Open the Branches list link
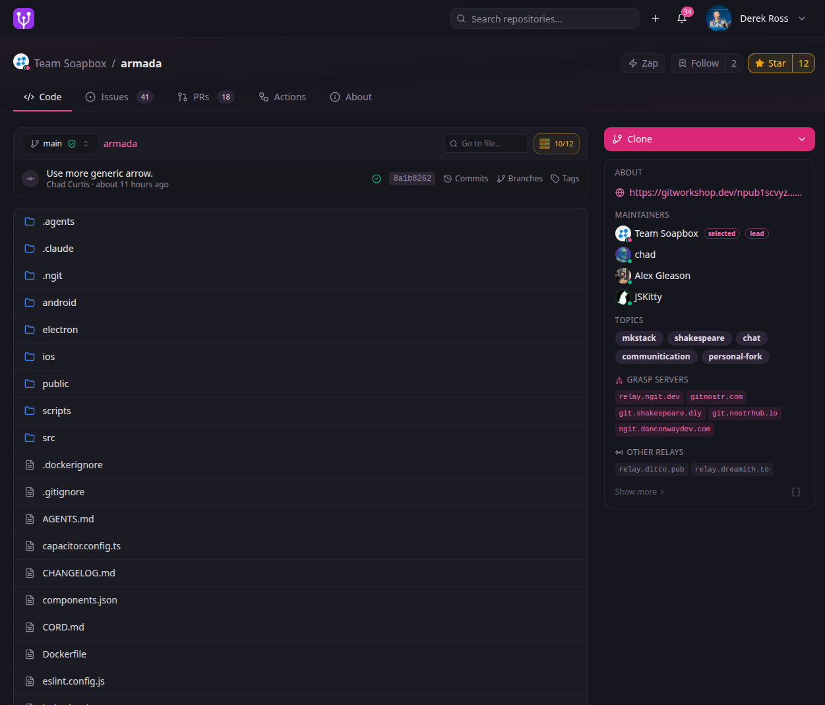The image size is (825, 705). click(x=520, y=179)
